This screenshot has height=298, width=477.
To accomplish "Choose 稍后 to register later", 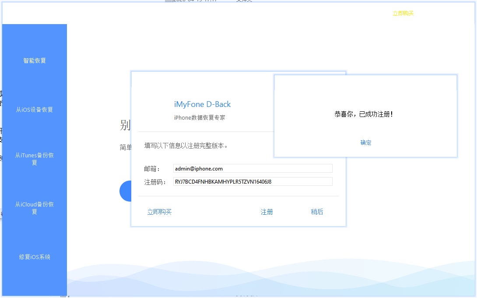I will pyautogui.click(x=317, y=212).
